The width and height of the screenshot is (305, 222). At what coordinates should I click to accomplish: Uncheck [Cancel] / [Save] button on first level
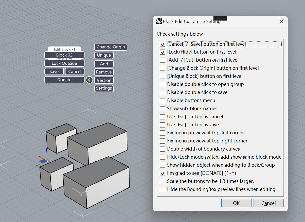click(163, 44)
